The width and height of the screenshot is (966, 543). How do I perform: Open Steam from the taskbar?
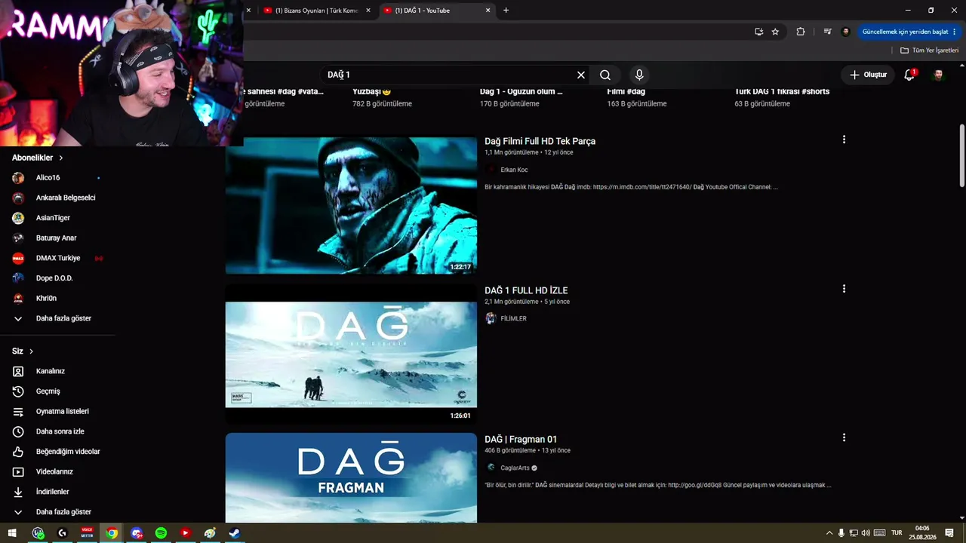coord(235,533)
